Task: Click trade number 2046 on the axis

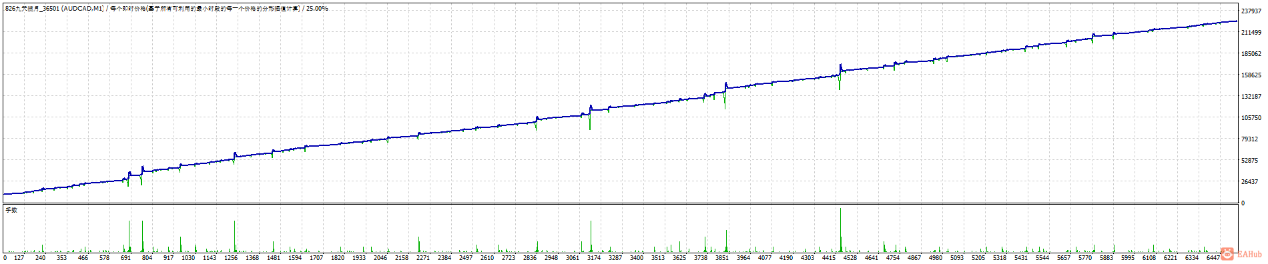Action: [380, 257]
